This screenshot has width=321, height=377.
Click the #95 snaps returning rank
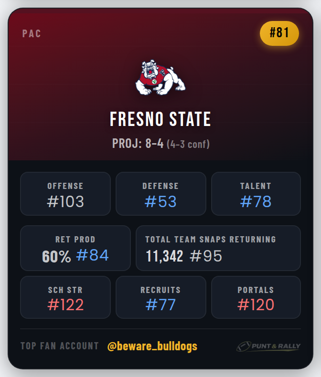pyautogui.click(x=206, y=256)
